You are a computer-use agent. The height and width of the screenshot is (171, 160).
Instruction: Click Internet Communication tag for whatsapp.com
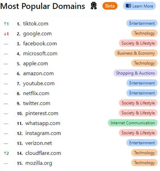coord(133,123)
